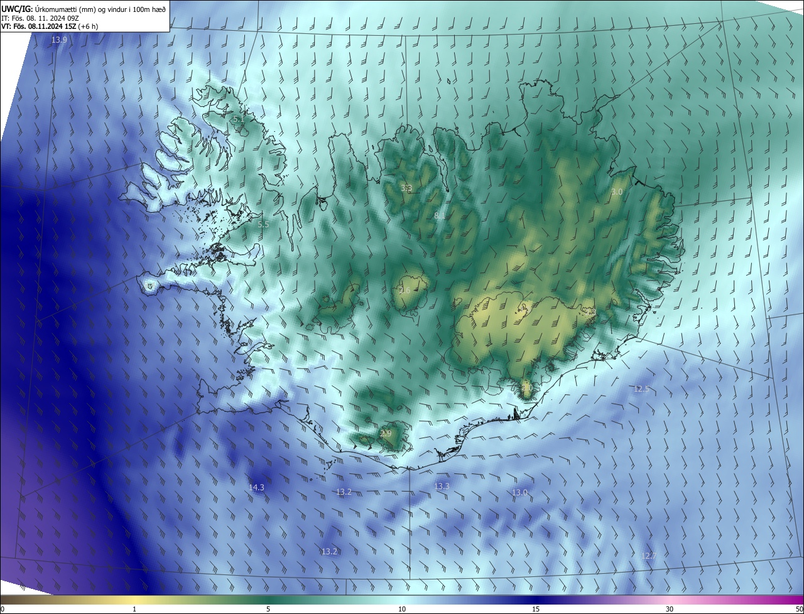
Task: Click the 3.0 value label
Action: (617, 191)
